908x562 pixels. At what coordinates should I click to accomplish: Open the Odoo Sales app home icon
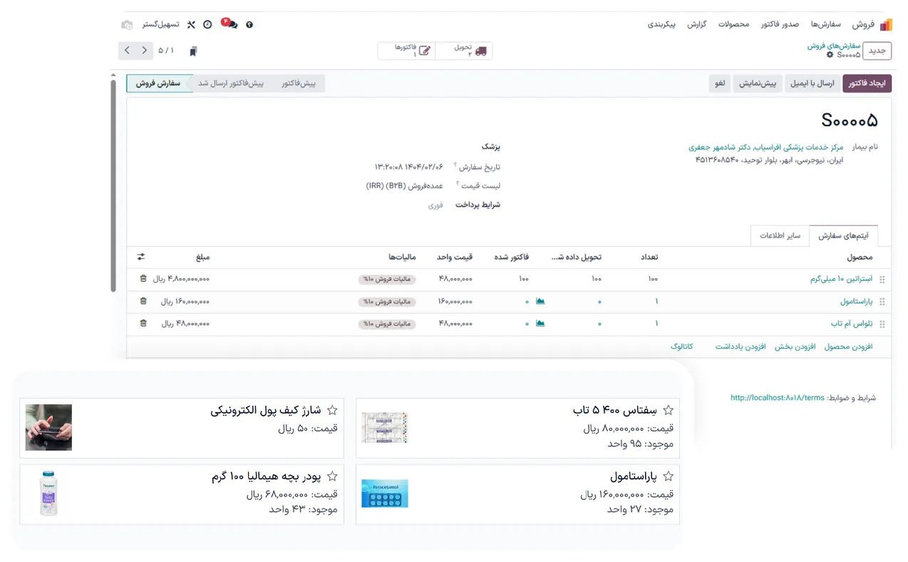[886, 24]
